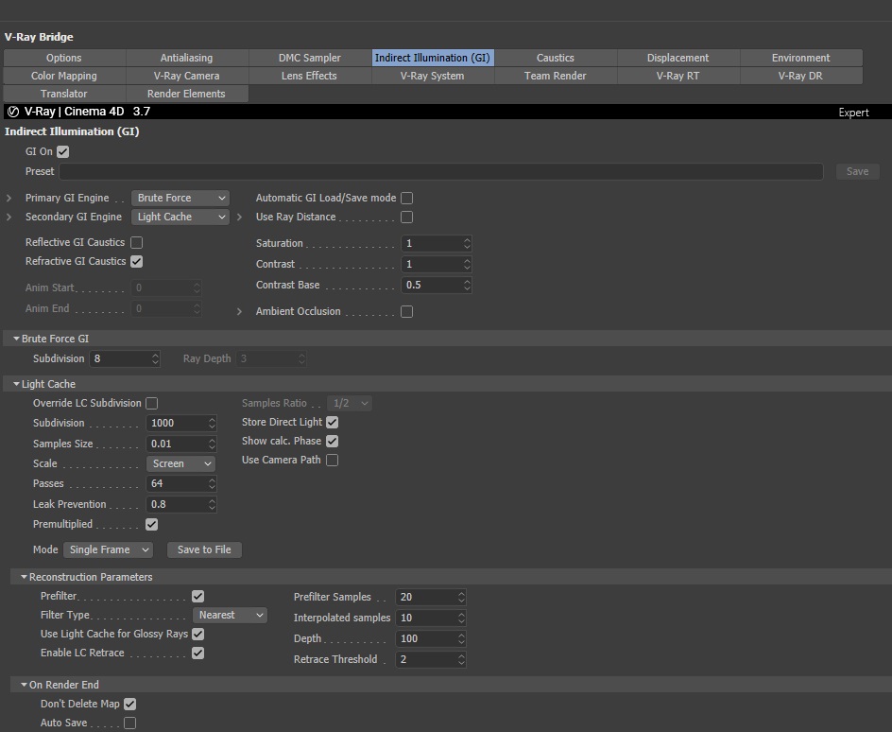Uncheck Store Direct Light
Viewport: 892px width, 732px height.
point(333,423)
